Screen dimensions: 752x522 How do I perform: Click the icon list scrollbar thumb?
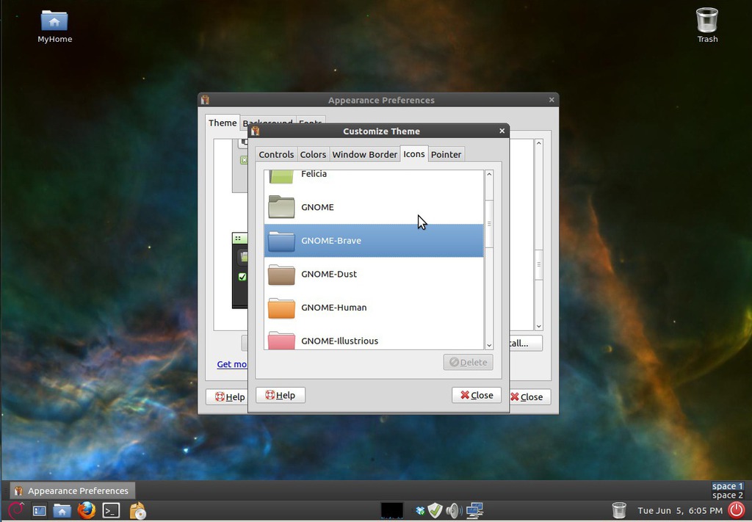pos(489,224)
